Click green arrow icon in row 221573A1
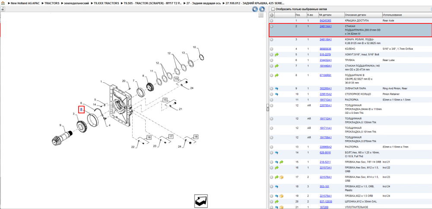Screen dimensions: 432x209 [x=276, y=167]
